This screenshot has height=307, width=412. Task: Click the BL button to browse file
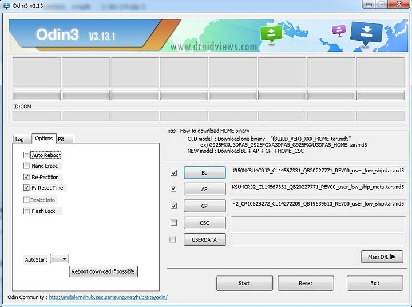click(205, 173)
